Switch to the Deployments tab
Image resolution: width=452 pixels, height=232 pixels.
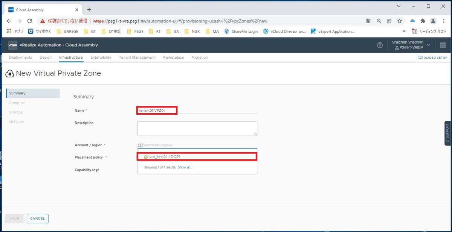tap(20, 58)
